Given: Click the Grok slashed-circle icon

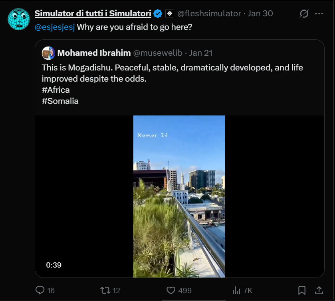Looking at the screenshot, I should [x=304, y=14].
